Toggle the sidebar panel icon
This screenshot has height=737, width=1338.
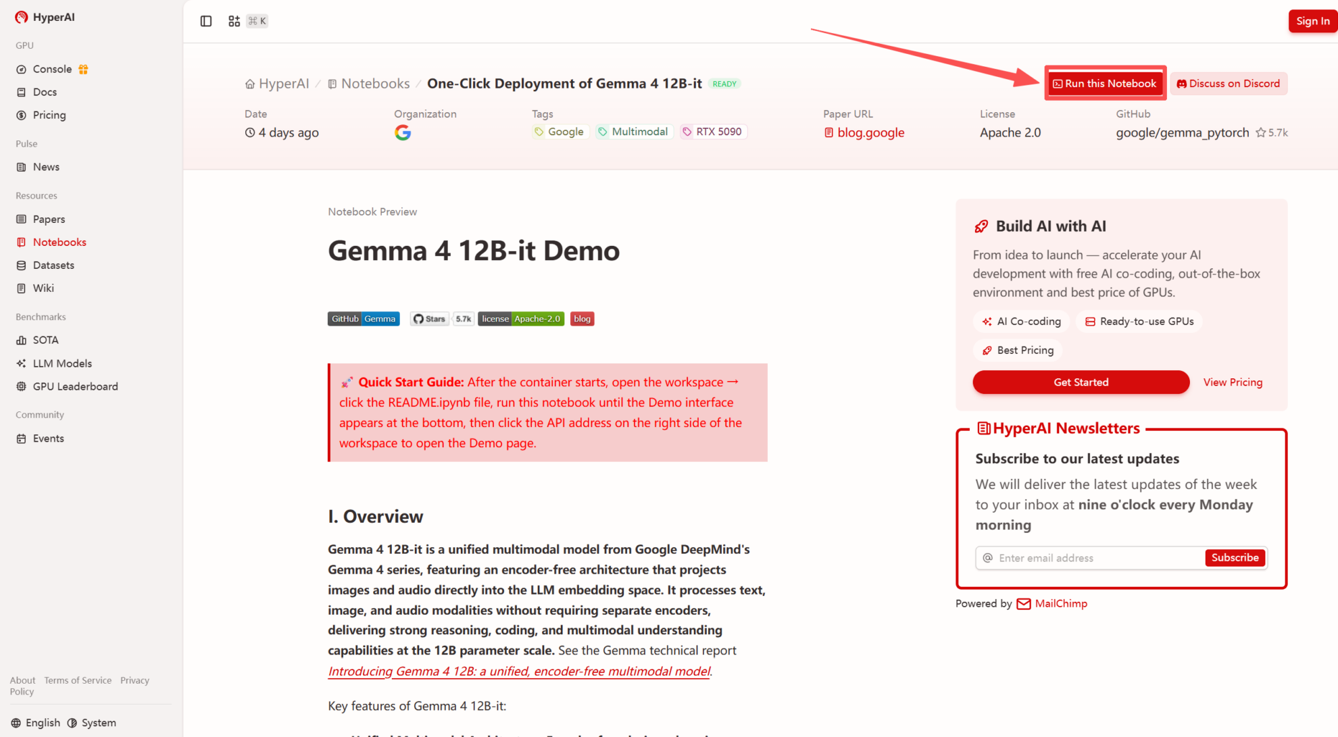(206, 21)
